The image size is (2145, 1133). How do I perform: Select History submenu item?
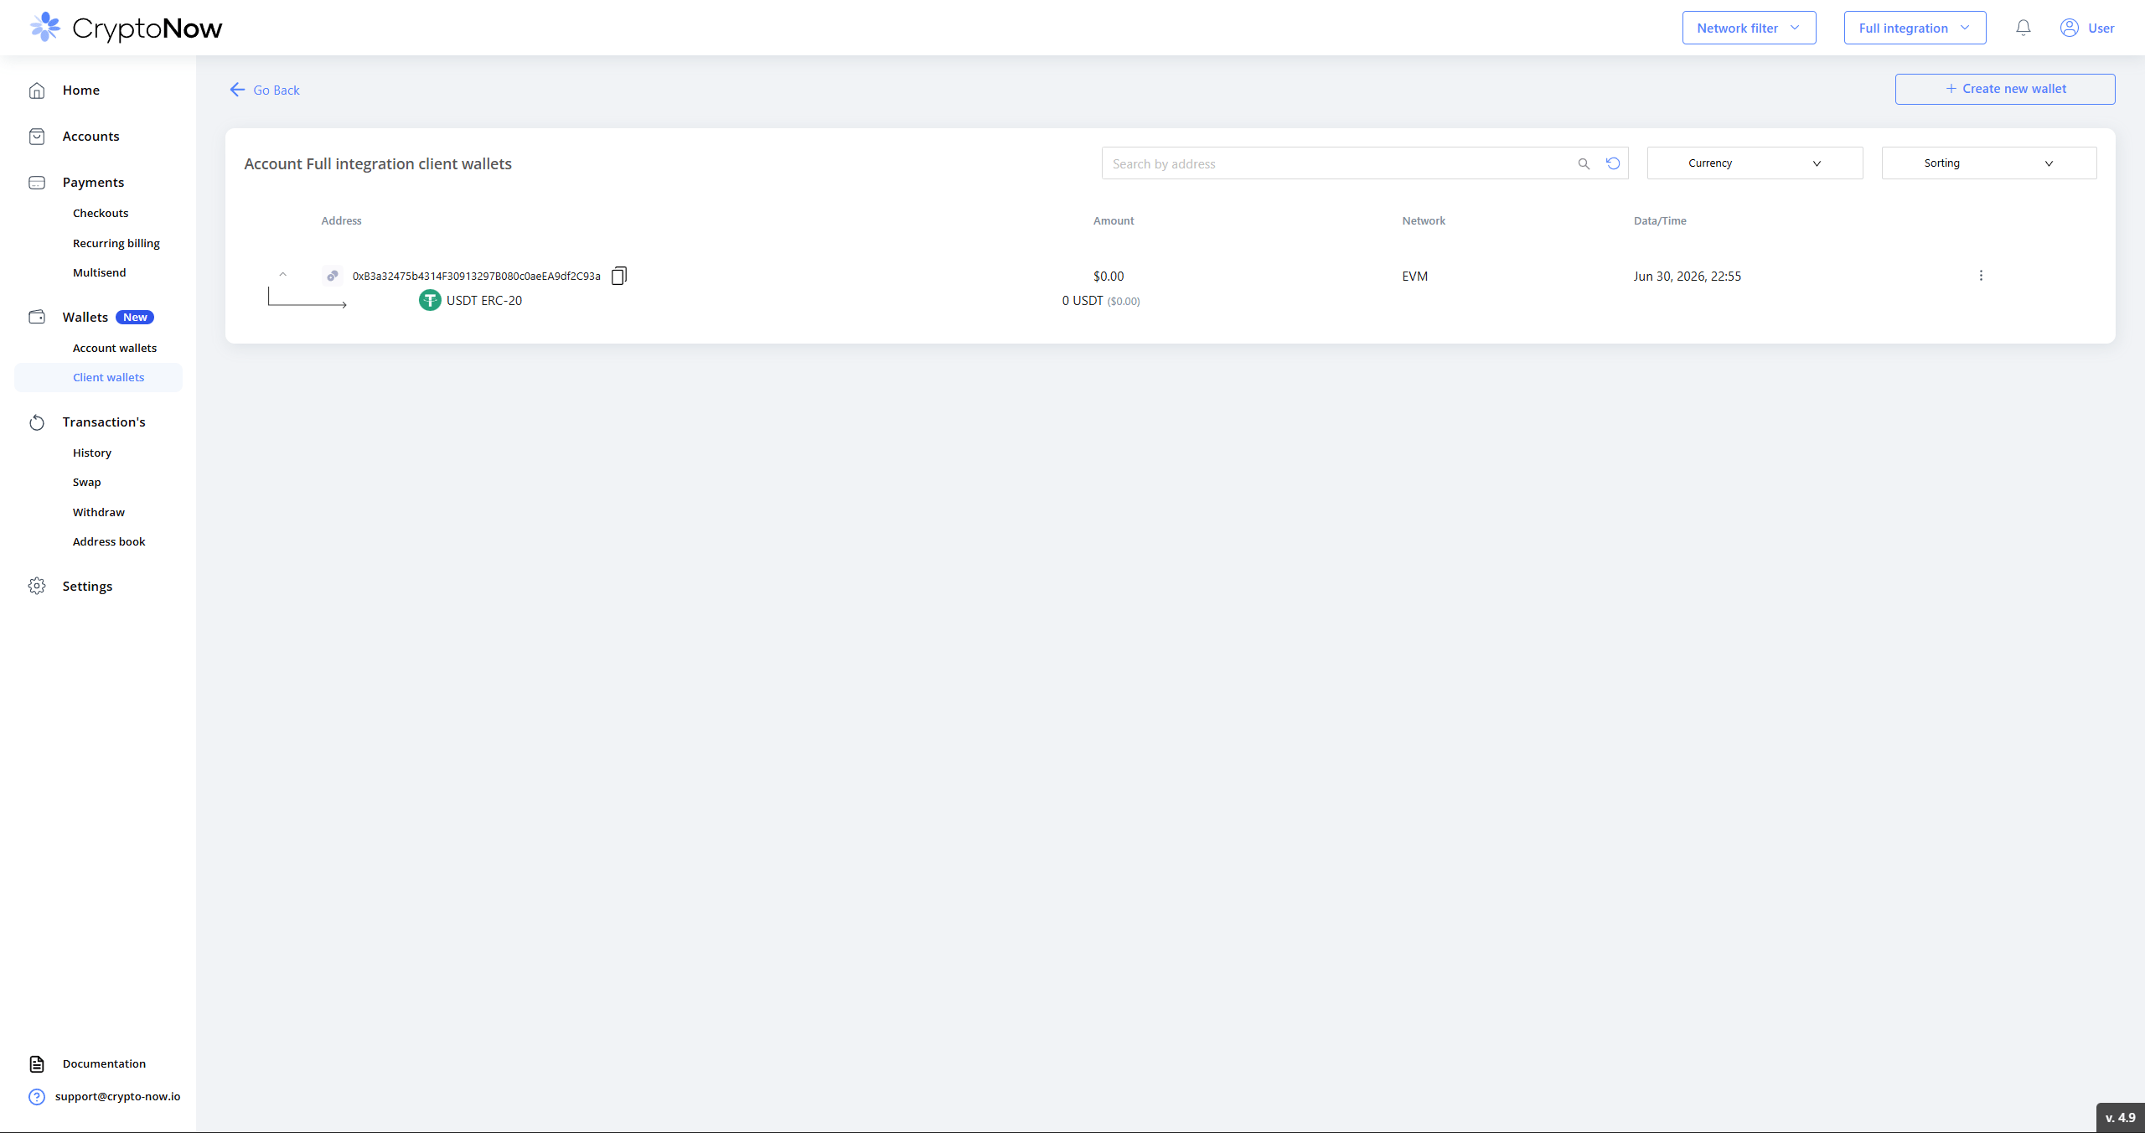(x=92, y=453)
